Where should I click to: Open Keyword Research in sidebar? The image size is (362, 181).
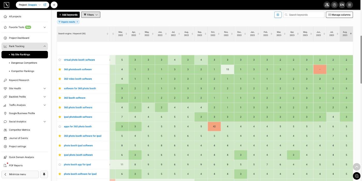pos(19,80)
